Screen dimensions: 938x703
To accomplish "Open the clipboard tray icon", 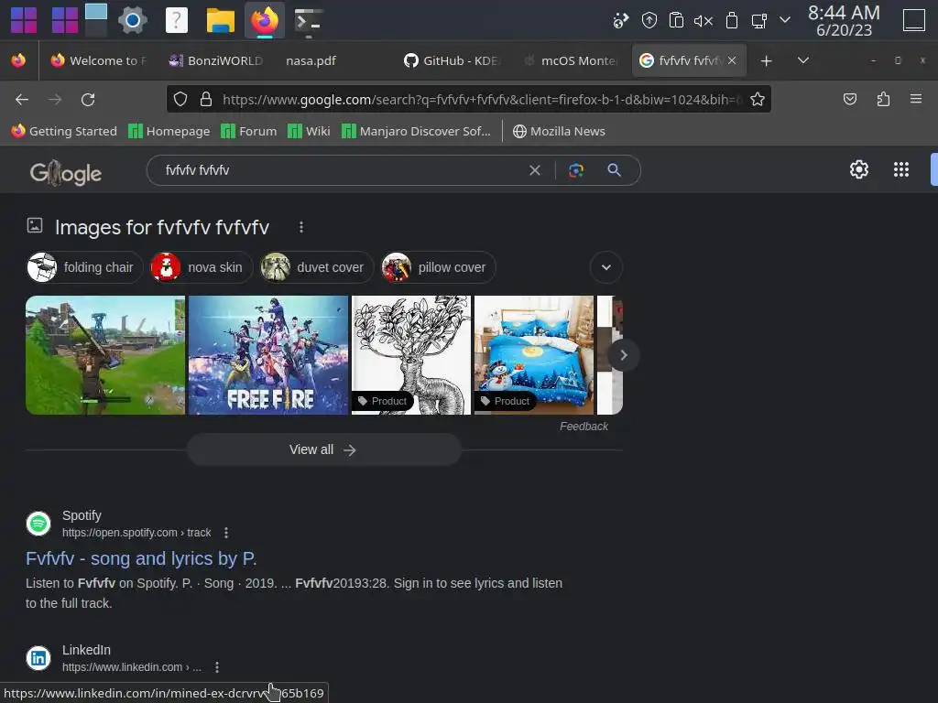I will point(676,20).
